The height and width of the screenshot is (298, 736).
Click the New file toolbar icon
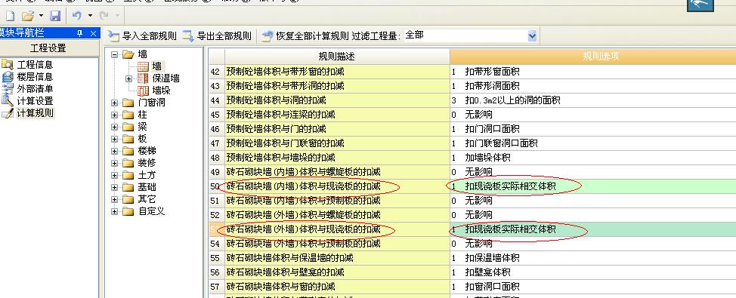pos(10,17)
